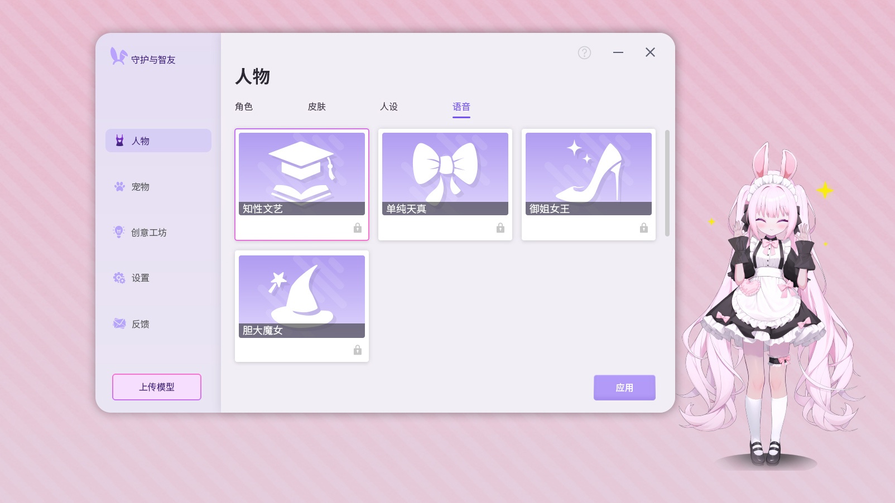Click the lock icon on 御姐女王 card
Image resolution: width=895 pixels, height=503 pixels.
644,228
